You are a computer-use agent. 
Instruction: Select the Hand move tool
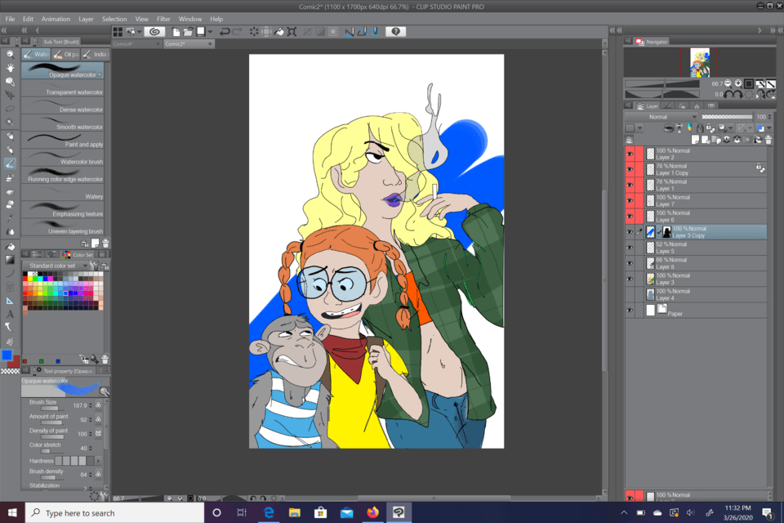coord(10,67)
